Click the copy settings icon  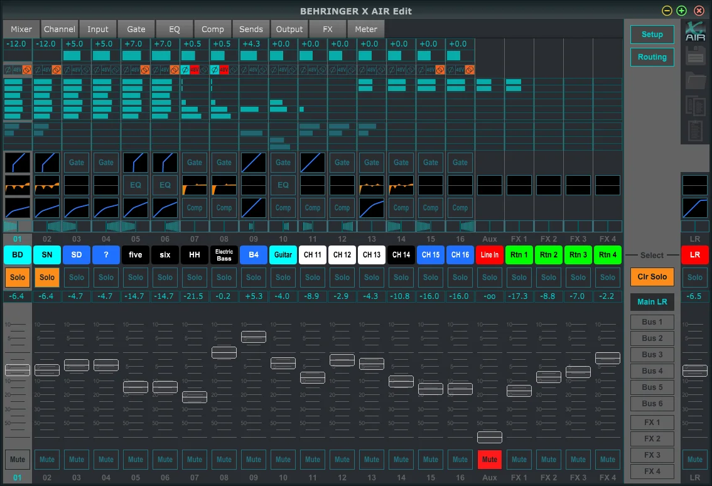pyautogui.click(x=695, y=105)
